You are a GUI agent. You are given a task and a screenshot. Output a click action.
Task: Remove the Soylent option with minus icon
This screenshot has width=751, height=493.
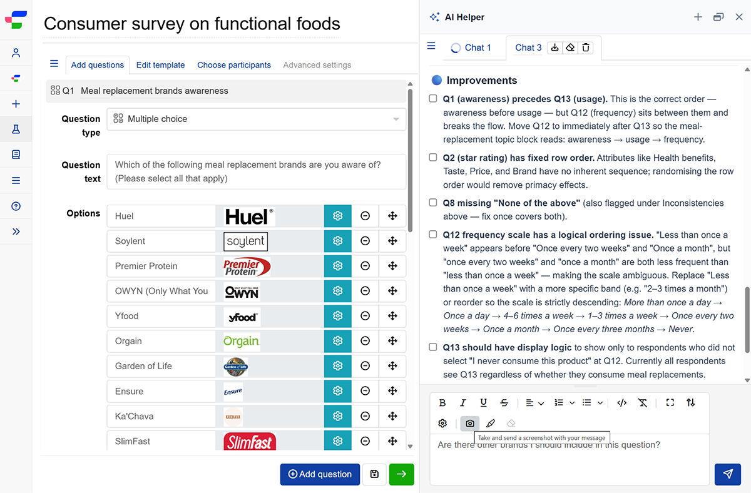[365, 241]
